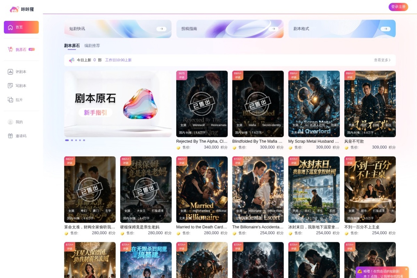The height and width of the screenshot is (278, 417).
Task: Open the 投稿指南 banner card
Action: point(230,29)
